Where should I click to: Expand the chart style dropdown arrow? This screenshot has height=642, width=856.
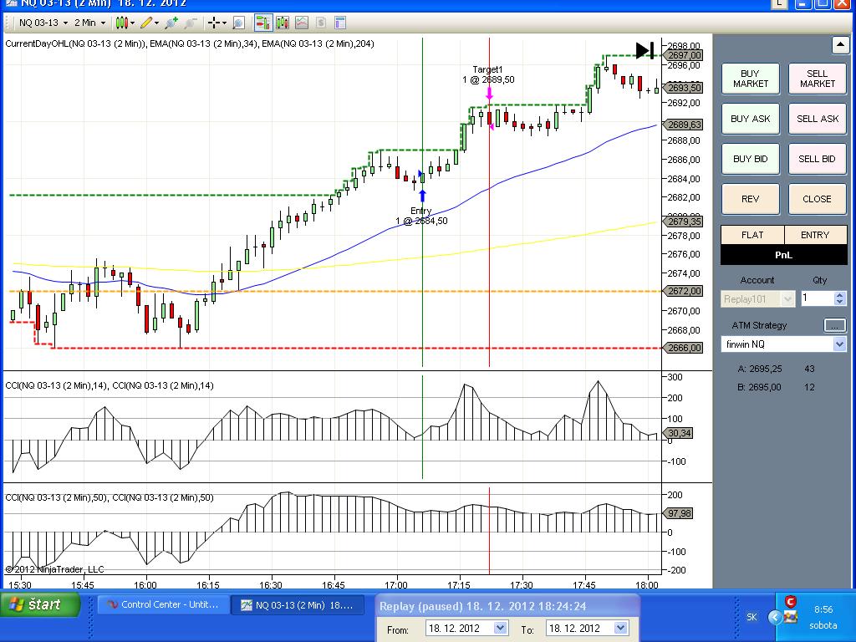[x=133, y=23]
